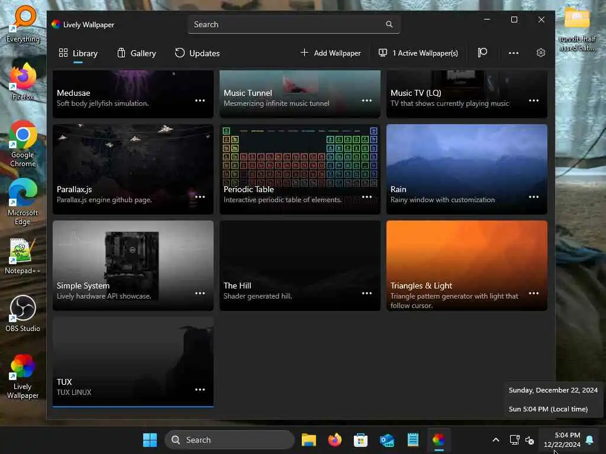Open Triangles & Light options menu
The height and width of the screenshot is (454, 606).
pos(534,293)
